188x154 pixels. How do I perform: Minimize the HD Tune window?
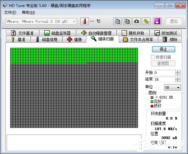159,6
